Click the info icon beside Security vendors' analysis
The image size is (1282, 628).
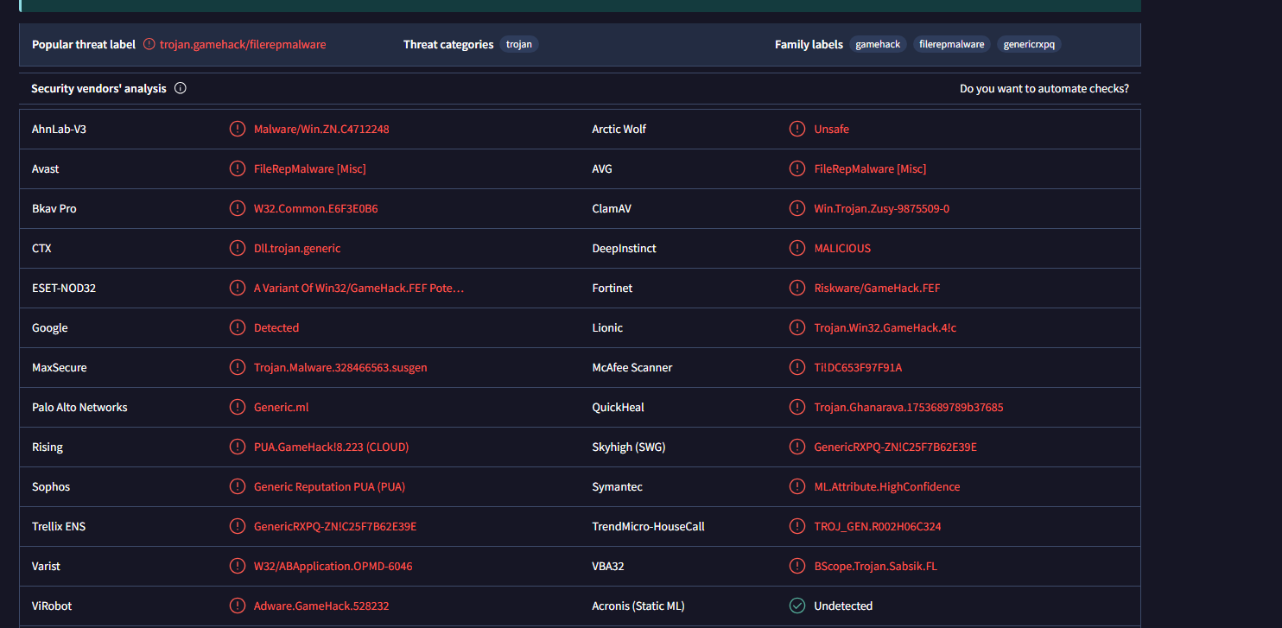coord(181,88)
